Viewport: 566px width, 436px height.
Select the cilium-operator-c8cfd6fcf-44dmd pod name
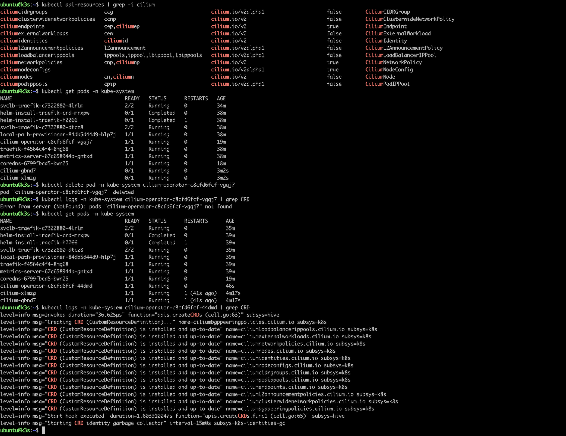click(x=46, y=286)
